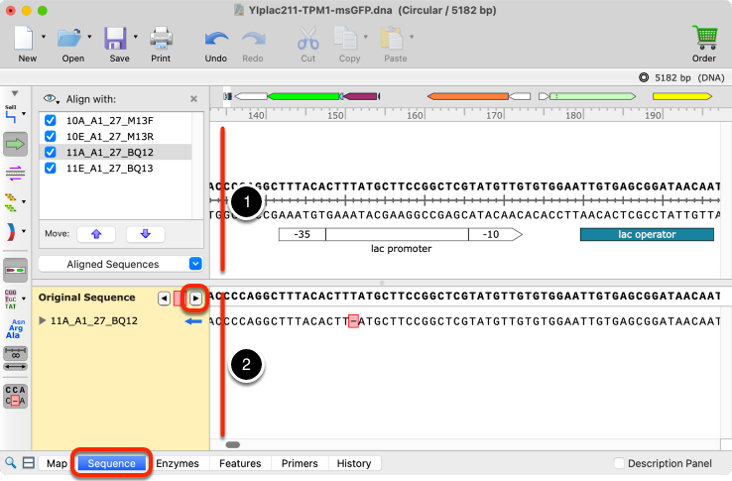Click the Copy icon
The height and width of the screenshot is (481, 732).
click(x=346, y=39)
